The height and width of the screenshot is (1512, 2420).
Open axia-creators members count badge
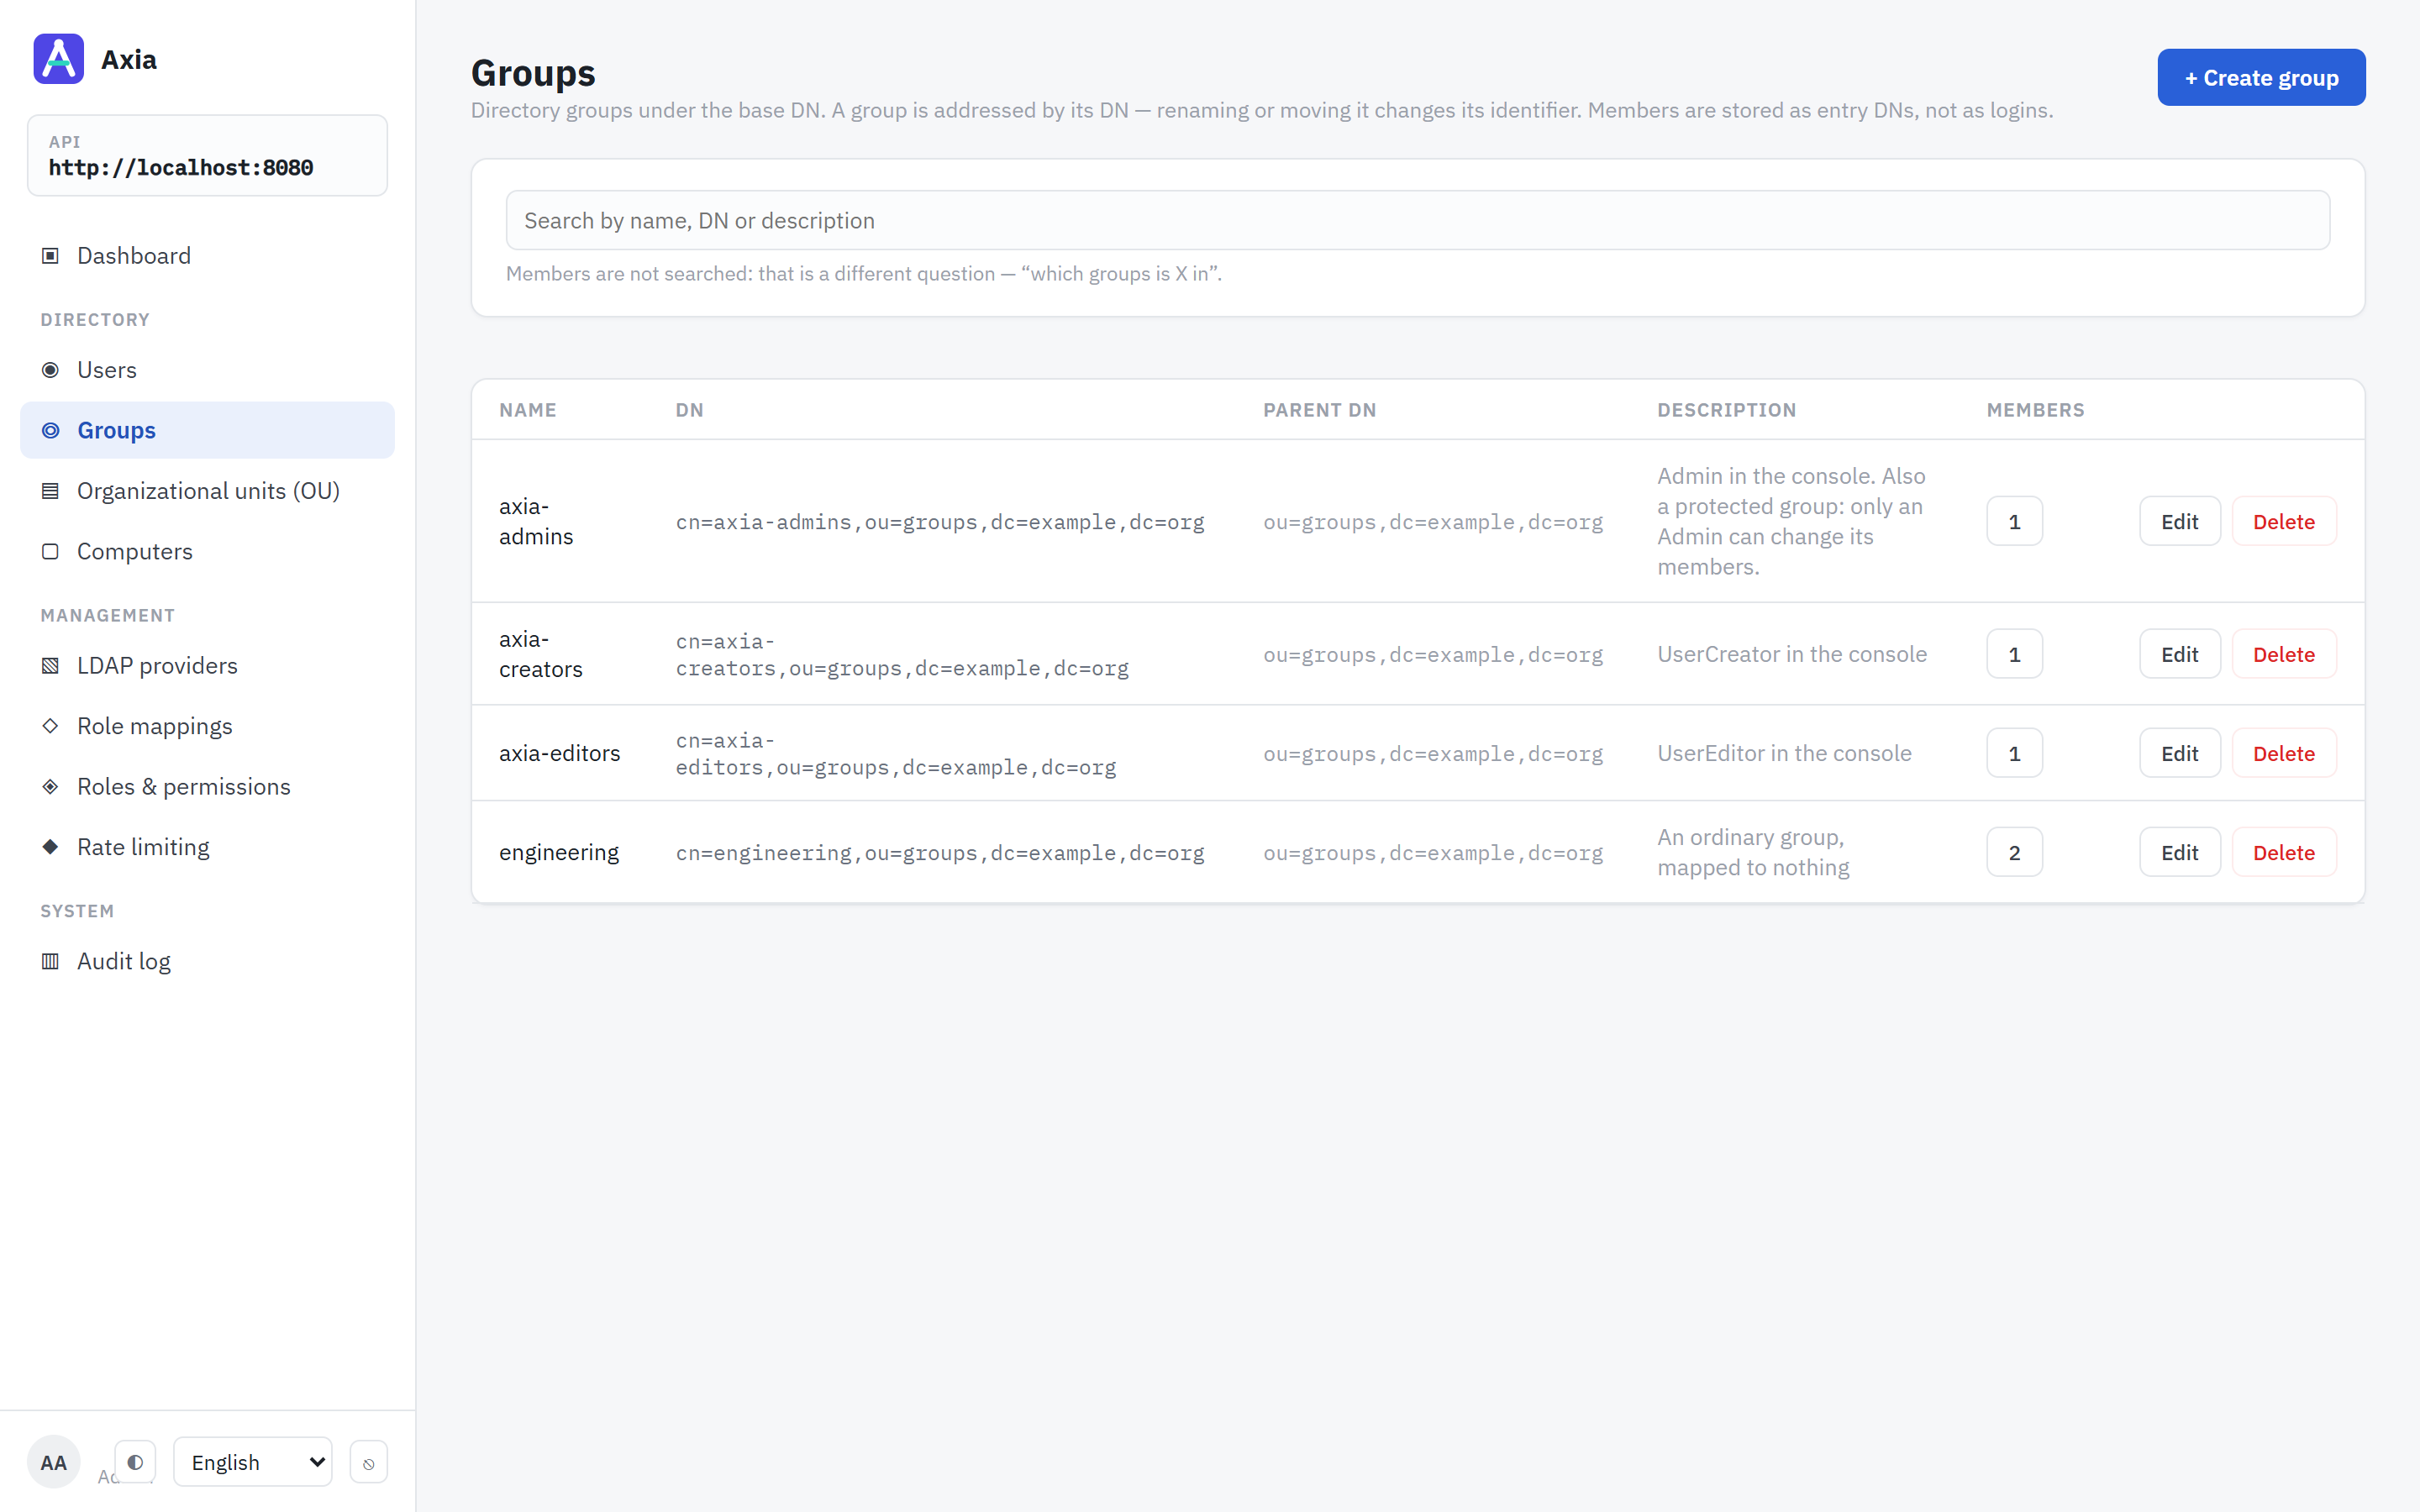click(x=2014, y=654)
